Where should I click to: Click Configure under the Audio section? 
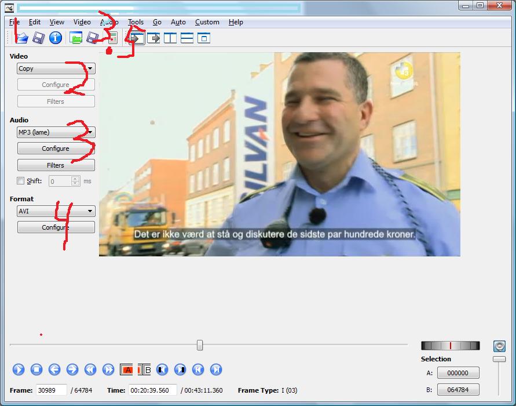(56, 148)
